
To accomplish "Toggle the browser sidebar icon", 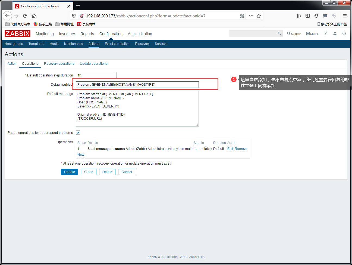I will point(308,16).
